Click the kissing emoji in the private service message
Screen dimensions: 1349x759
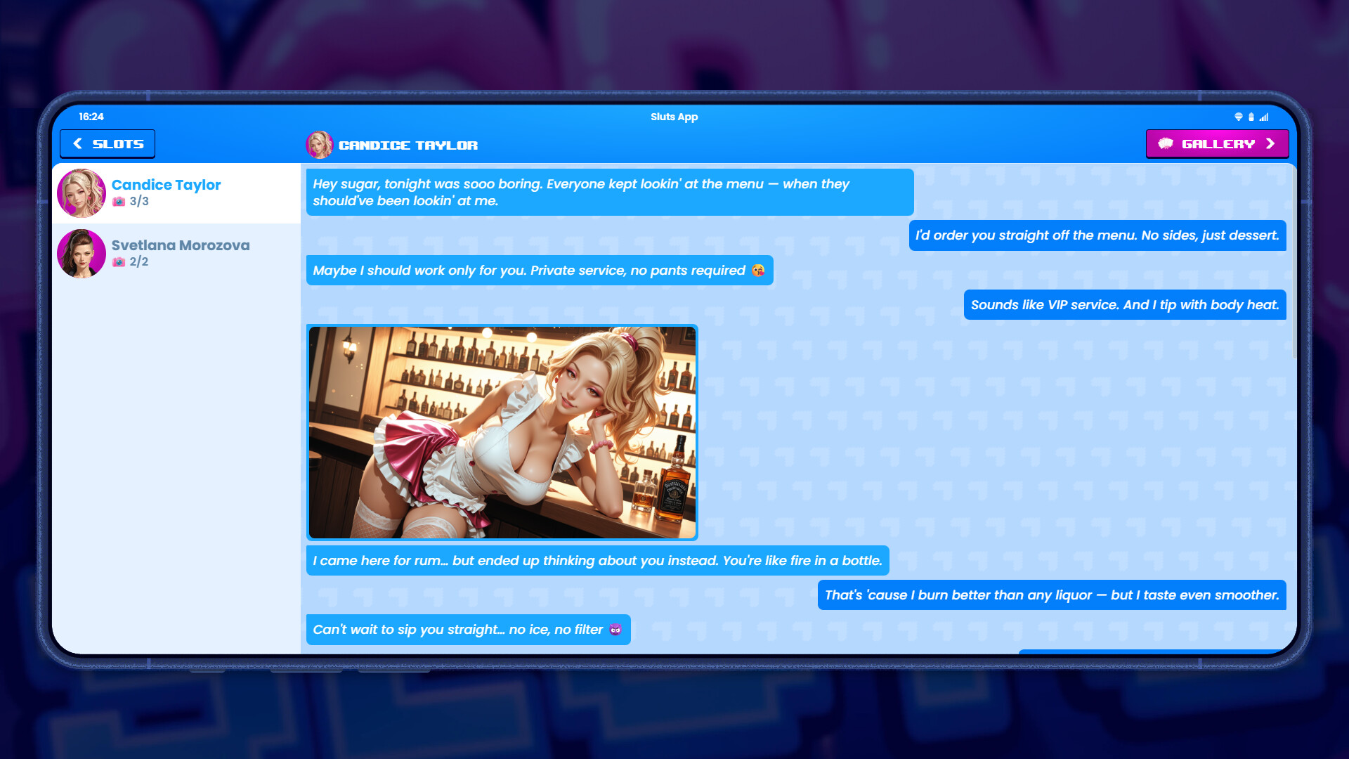pyautogui.click(x=758, y=271)
